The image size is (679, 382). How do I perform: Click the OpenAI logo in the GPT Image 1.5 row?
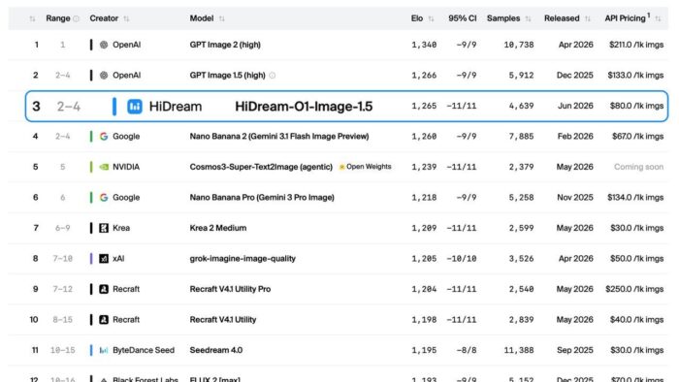[104, 76]
